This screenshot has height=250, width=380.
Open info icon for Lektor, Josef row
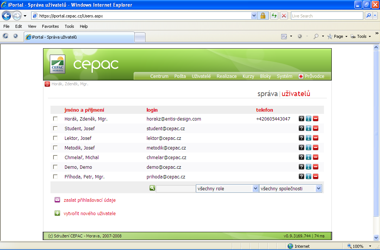(x=308, y=138)
